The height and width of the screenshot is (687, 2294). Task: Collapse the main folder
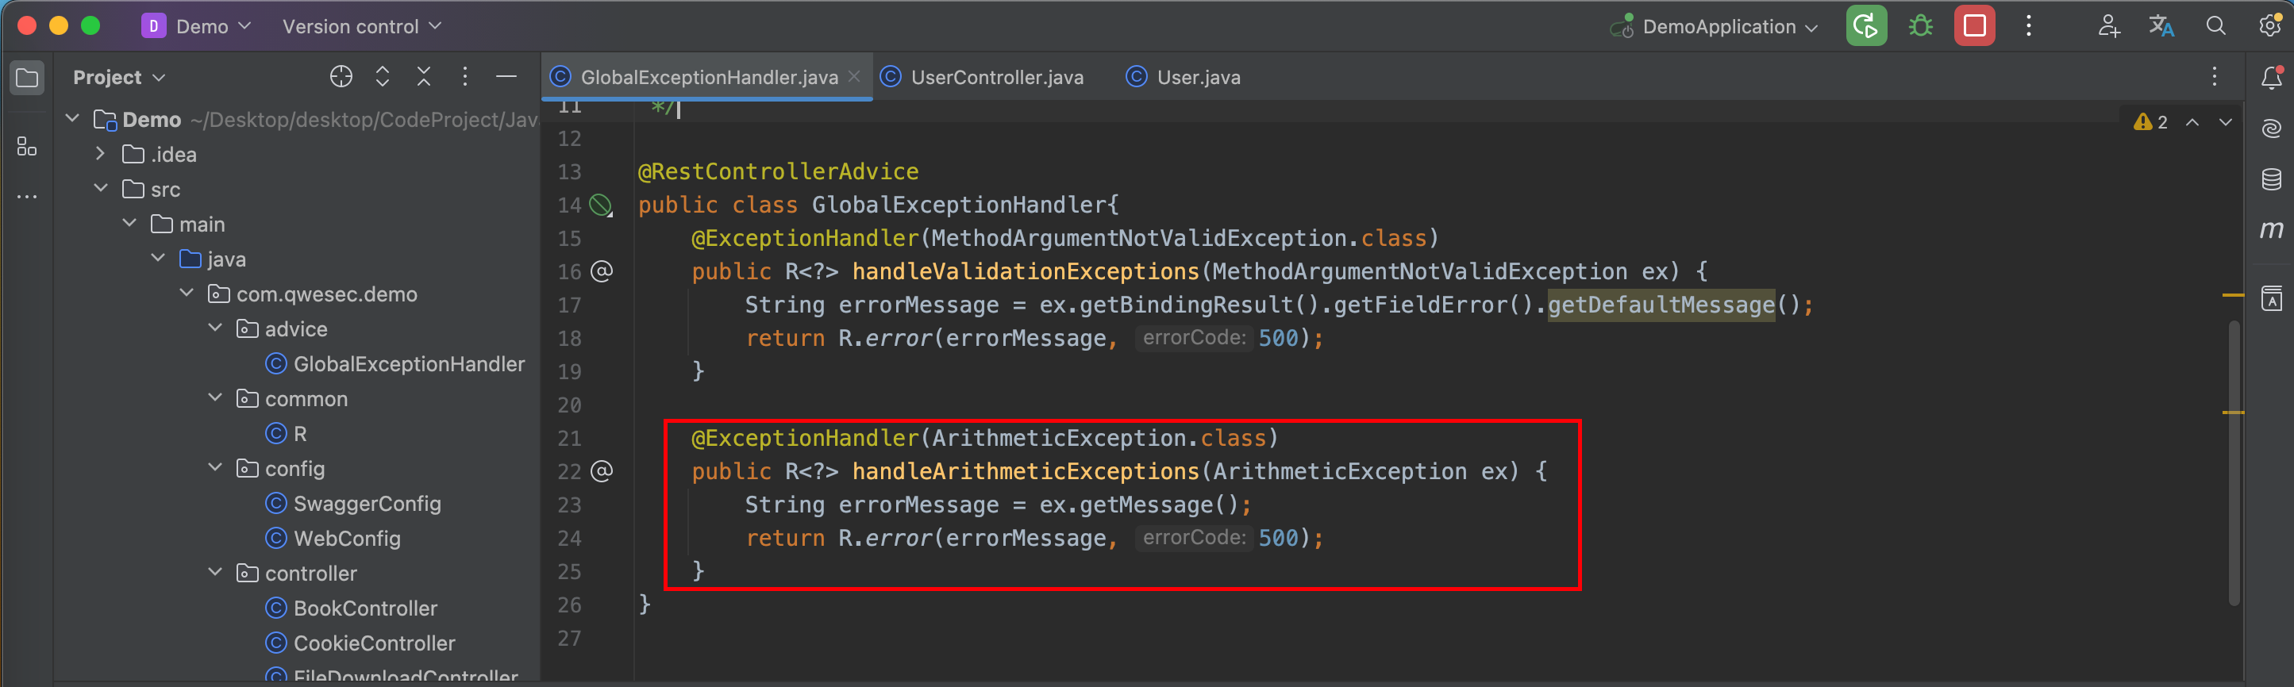[129, 224]
